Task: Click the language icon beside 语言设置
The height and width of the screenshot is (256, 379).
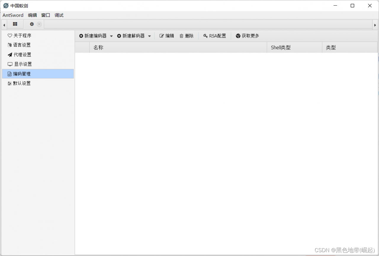Action: click(10, 45)
